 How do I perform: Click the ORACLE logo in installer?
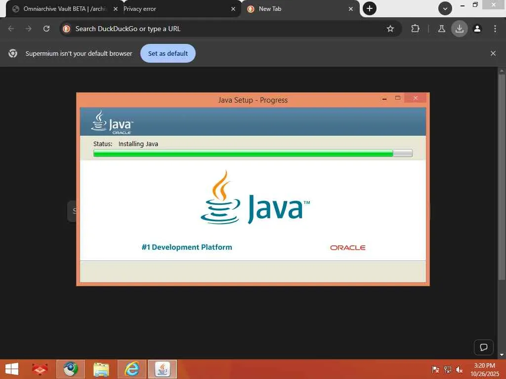click(x=347, y=248)
